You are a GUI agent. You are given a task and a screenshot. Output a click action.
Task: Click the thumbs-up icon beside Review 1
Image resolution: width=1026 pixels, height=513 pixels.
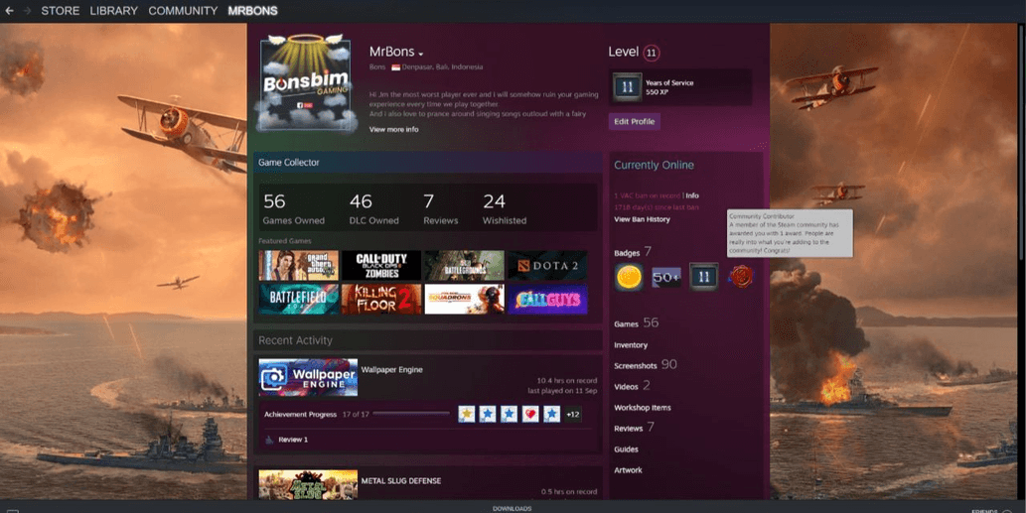[x=269, y=440]
